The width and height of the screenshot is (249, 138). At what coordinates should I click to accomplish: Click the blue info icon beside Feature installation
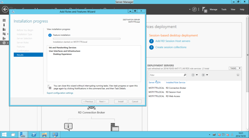coord(50,35)
